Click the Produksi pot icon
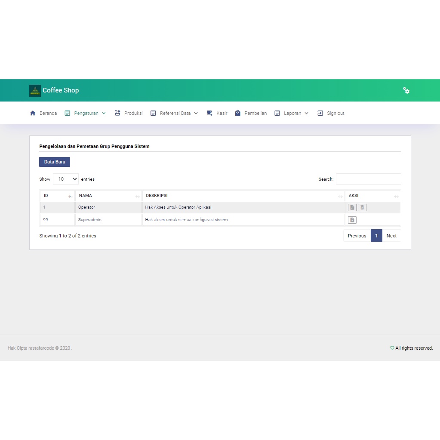 pyautogui.click(x=117, y=113)
